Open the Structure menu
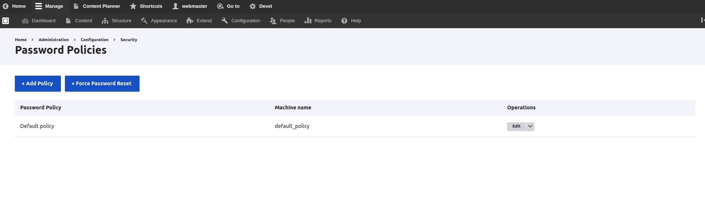 pyautogui.click(x=117, y=21)
